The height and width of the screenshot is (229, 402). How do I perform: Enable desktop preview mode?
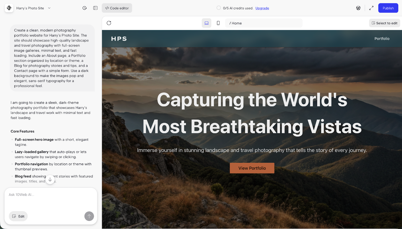(206, 23)
